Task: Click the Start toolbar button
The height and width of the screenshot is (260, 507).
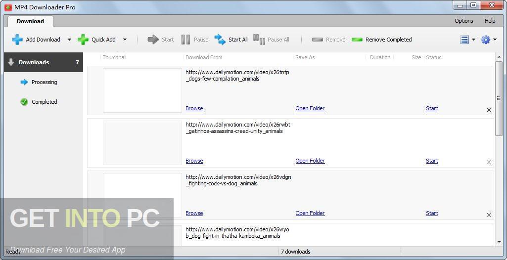Action: click(x=161, y=40)
